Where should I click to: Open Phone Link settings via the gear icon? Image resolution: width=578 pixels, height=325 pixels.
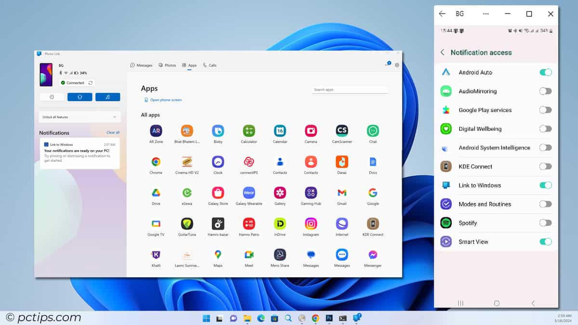pos(396,65)
